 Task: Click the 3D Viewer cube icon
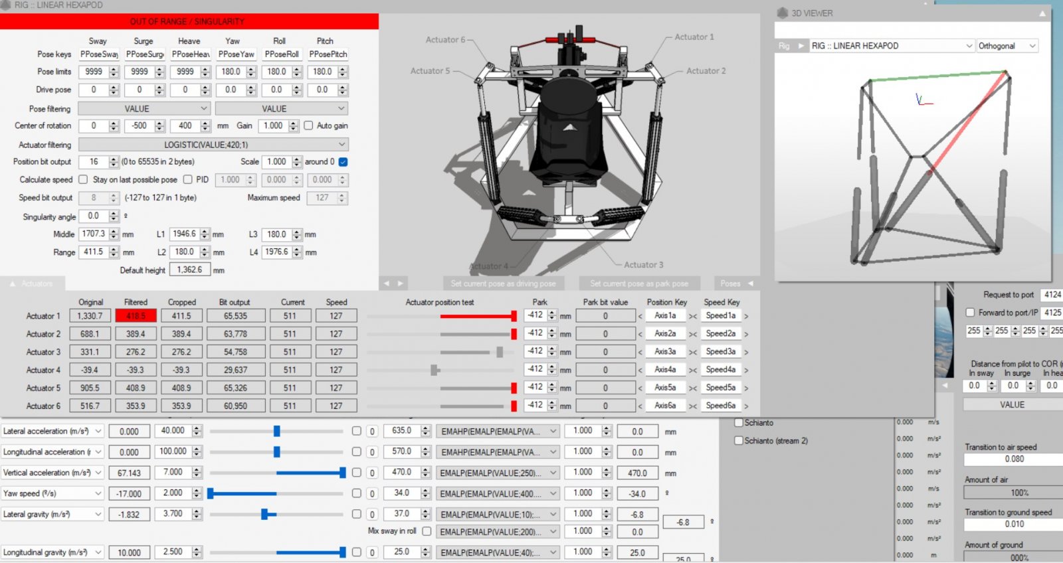[x=782, y=13]
